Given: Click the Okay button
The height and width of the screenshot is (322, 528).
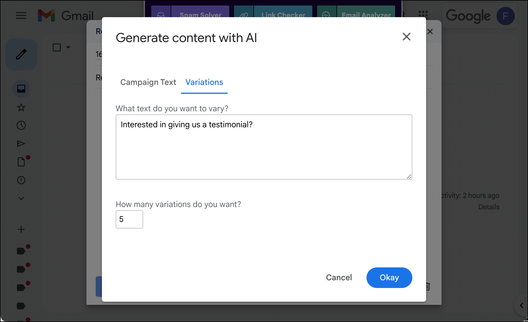Looking at the screenshot, I should point(389,278).
